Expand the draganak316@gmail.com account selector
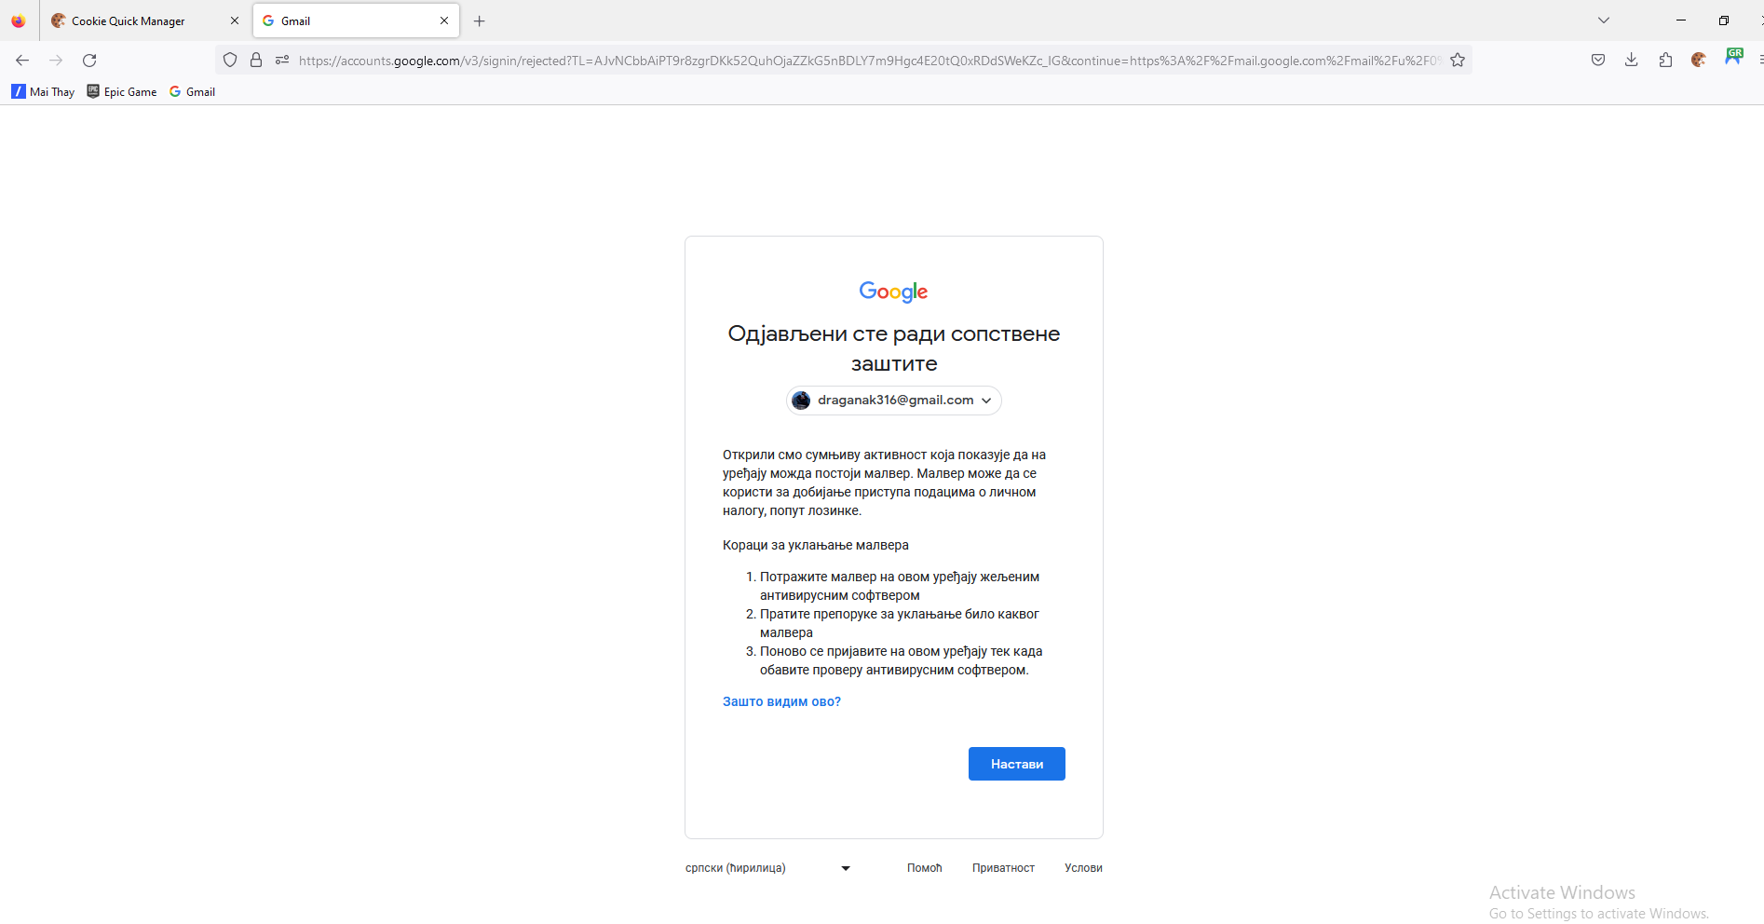The height and width of the screenshot is (924, 1764). [894, 401]
